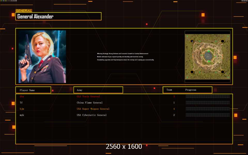Click progress bar in Tf row
The image size is (248, 155).
tap(208, 103)
